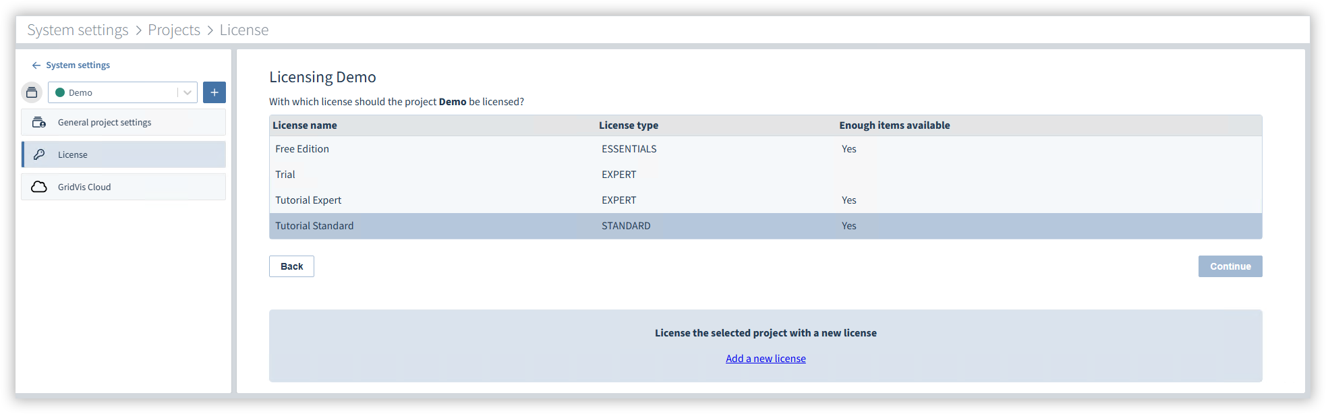Open the Demo project dropdown
The height and width of the screenshot is (414, 1326).
187,92
